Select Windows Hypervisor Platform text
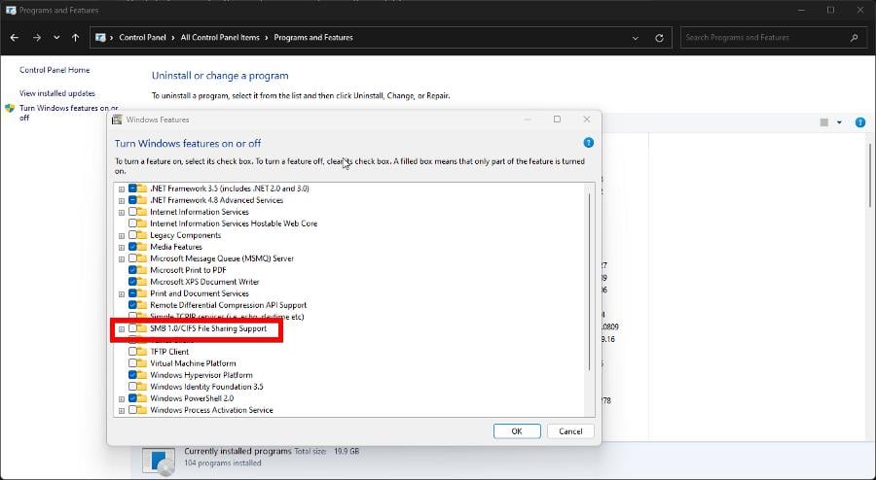The image size is (876, 480). [201, 375]
